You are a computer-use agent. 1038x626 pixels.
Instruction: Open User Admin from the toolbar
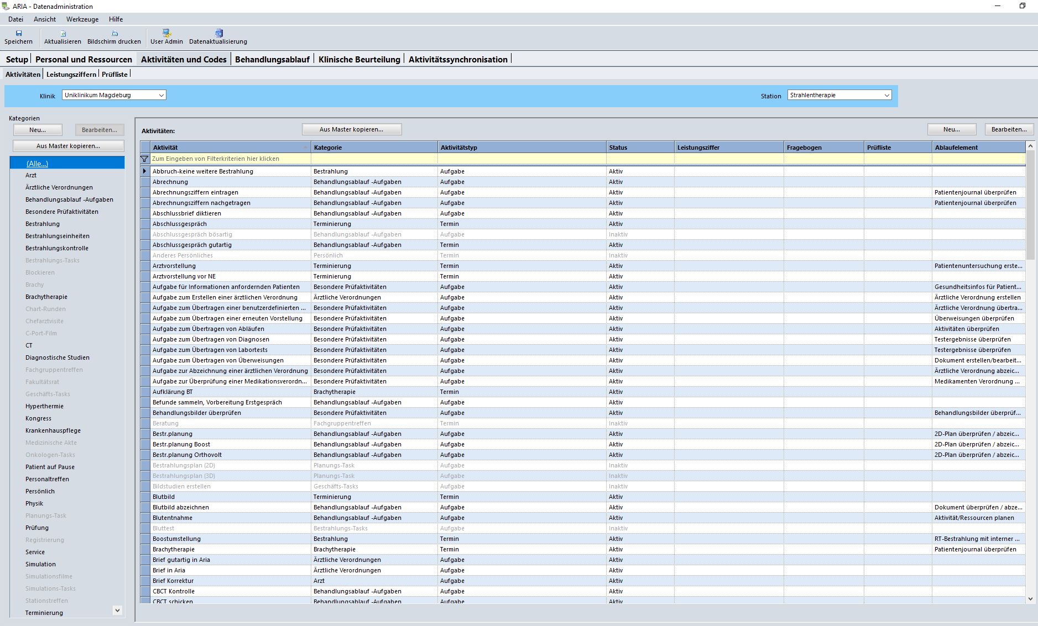click(x=166, y=33)
